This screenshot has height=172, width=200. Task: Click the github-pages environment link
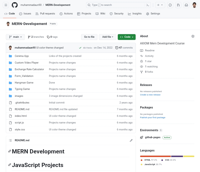[x=153, y=137]
